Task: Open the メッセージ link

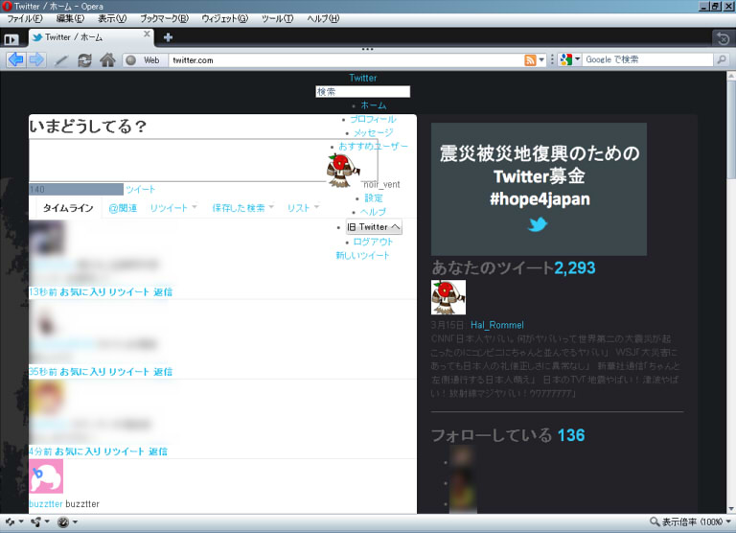Action: (x=373, y=132)
